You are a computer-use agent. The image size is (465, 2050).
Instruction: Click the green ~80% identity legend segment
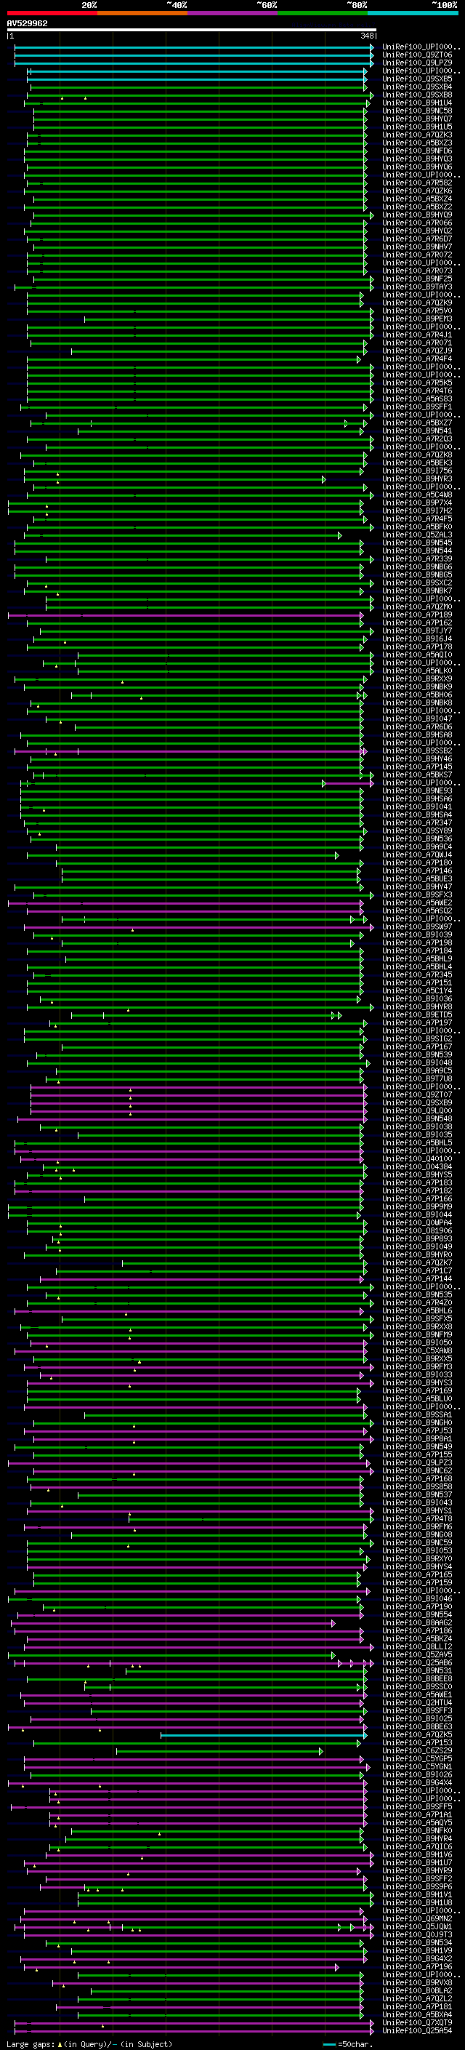[x=323, y=13]
